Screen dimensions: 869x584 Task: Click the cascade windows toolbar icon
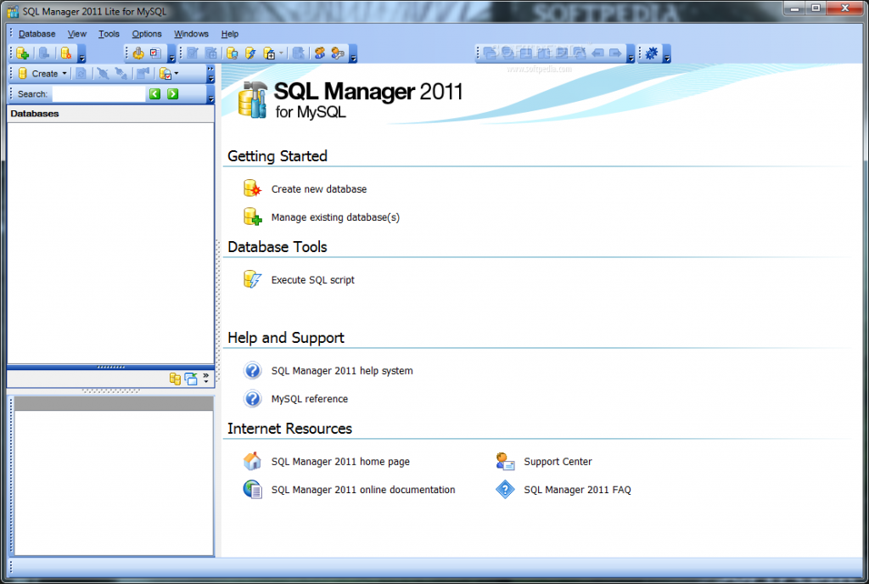click(490, 53)
